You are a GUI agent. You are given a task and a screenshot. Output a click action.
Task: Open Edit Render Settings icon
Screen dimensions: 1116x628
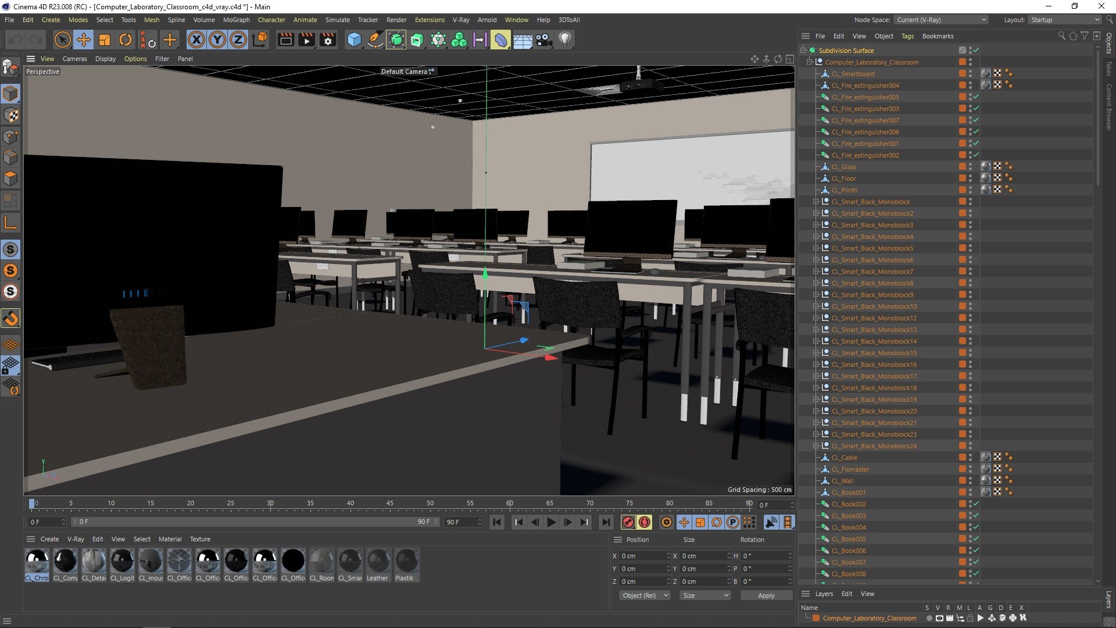(x=328, y=40)
